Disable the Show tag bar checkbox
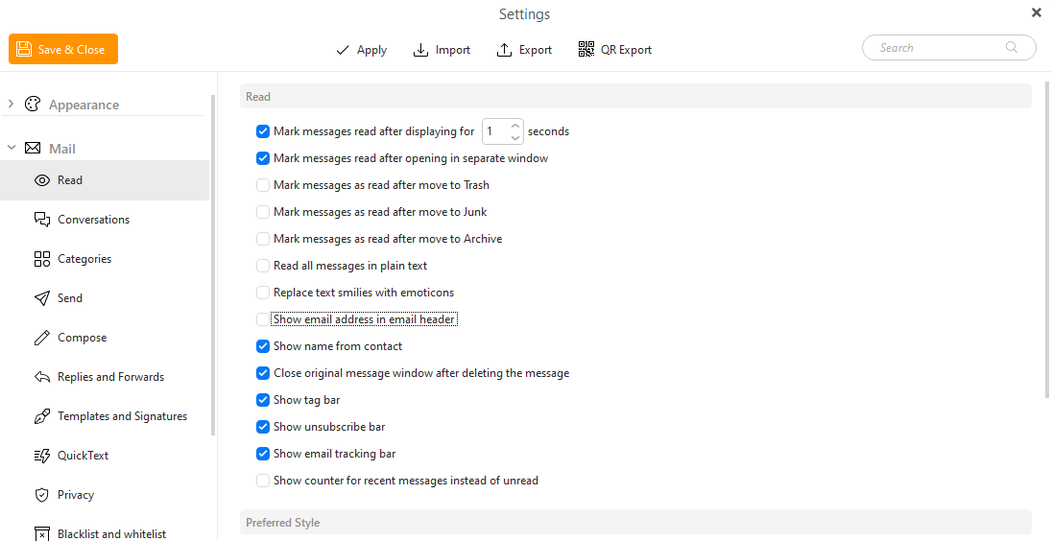Screen dimensions: 1051x541 [263, 400]
